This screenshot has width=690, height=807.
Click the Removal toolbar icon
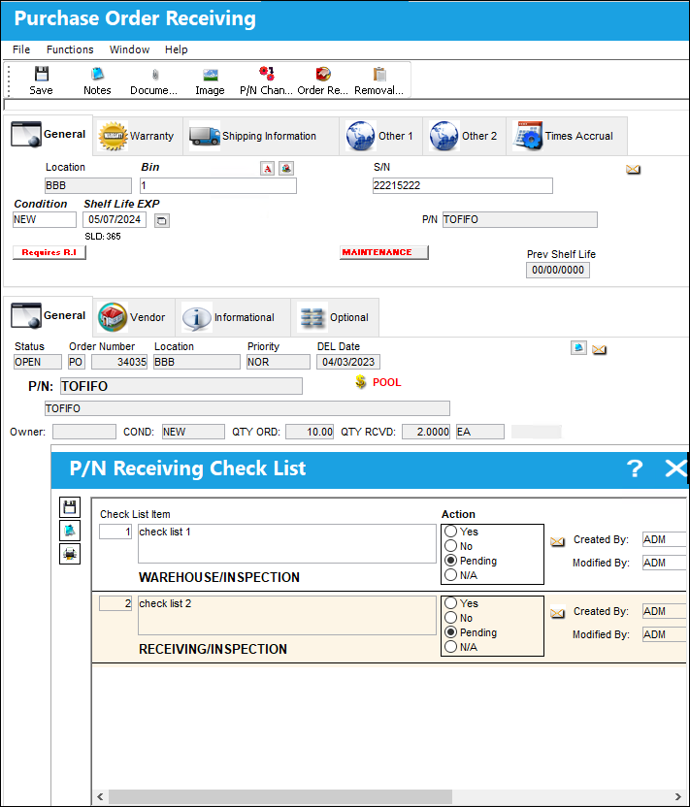(379, 81)
